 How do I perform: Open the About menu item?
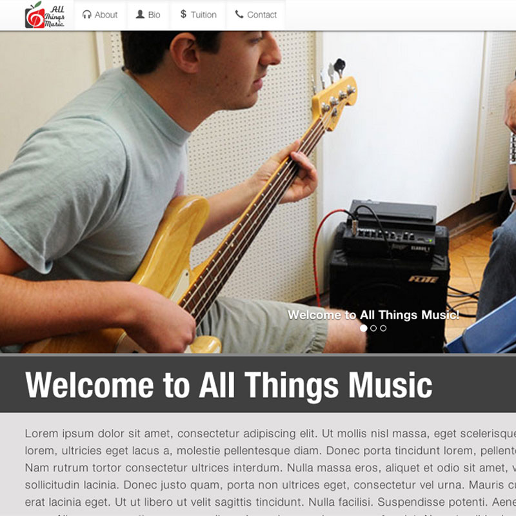point(100,15)
